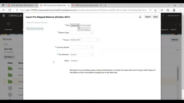Screen dimensions: 184x103
Task: Click the green folder icon in October row
Action: tap(10, 82)
